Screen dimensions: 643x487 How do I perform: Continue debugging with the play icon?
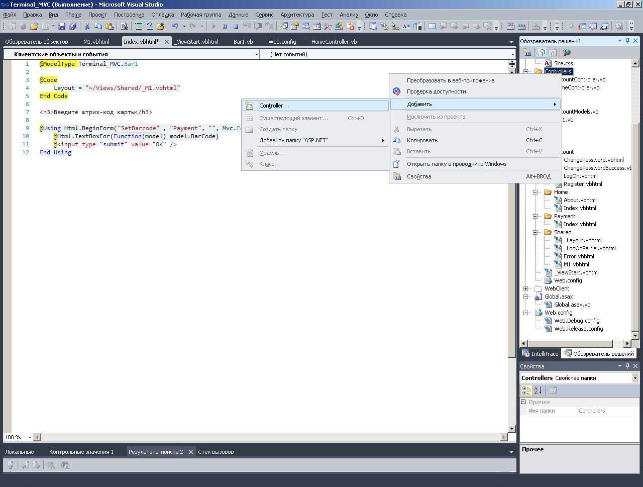pyautogui.click(x=214, y=26)
